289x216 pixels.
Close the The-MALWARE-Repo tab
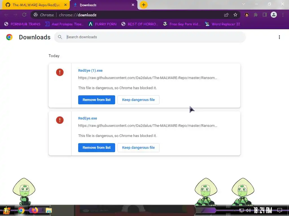coord(65,5)
